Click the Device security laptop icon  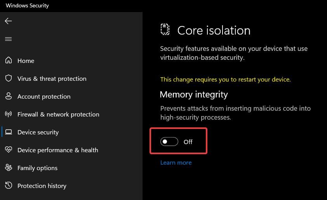point(9,132)
